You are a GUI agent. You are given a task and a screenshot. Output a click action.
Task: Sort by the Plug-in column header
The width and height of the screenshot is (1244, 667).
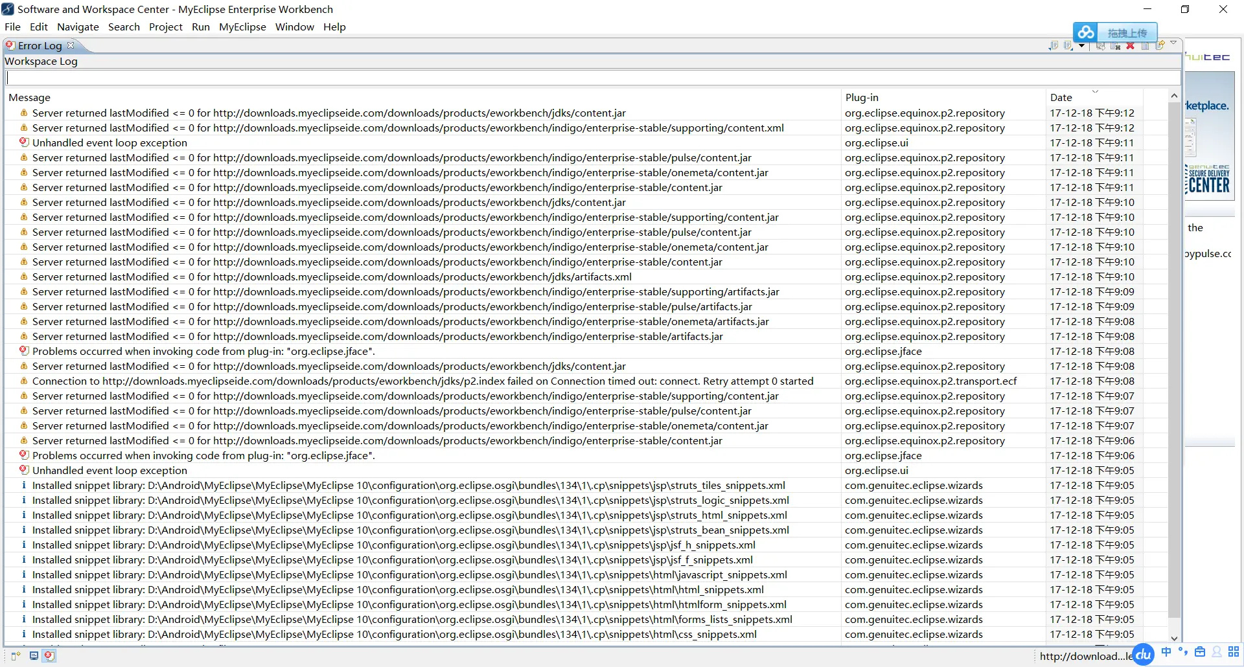[x=943, y=97]
